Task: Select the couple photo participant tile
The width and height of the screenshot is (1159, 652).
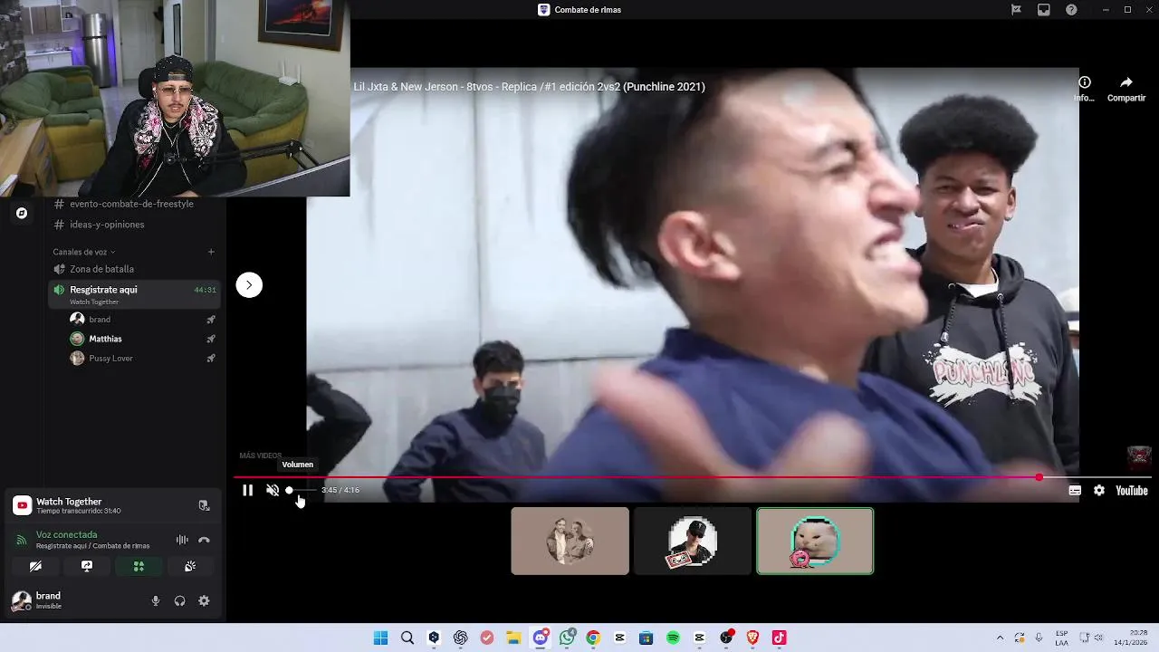Action: 570,541
